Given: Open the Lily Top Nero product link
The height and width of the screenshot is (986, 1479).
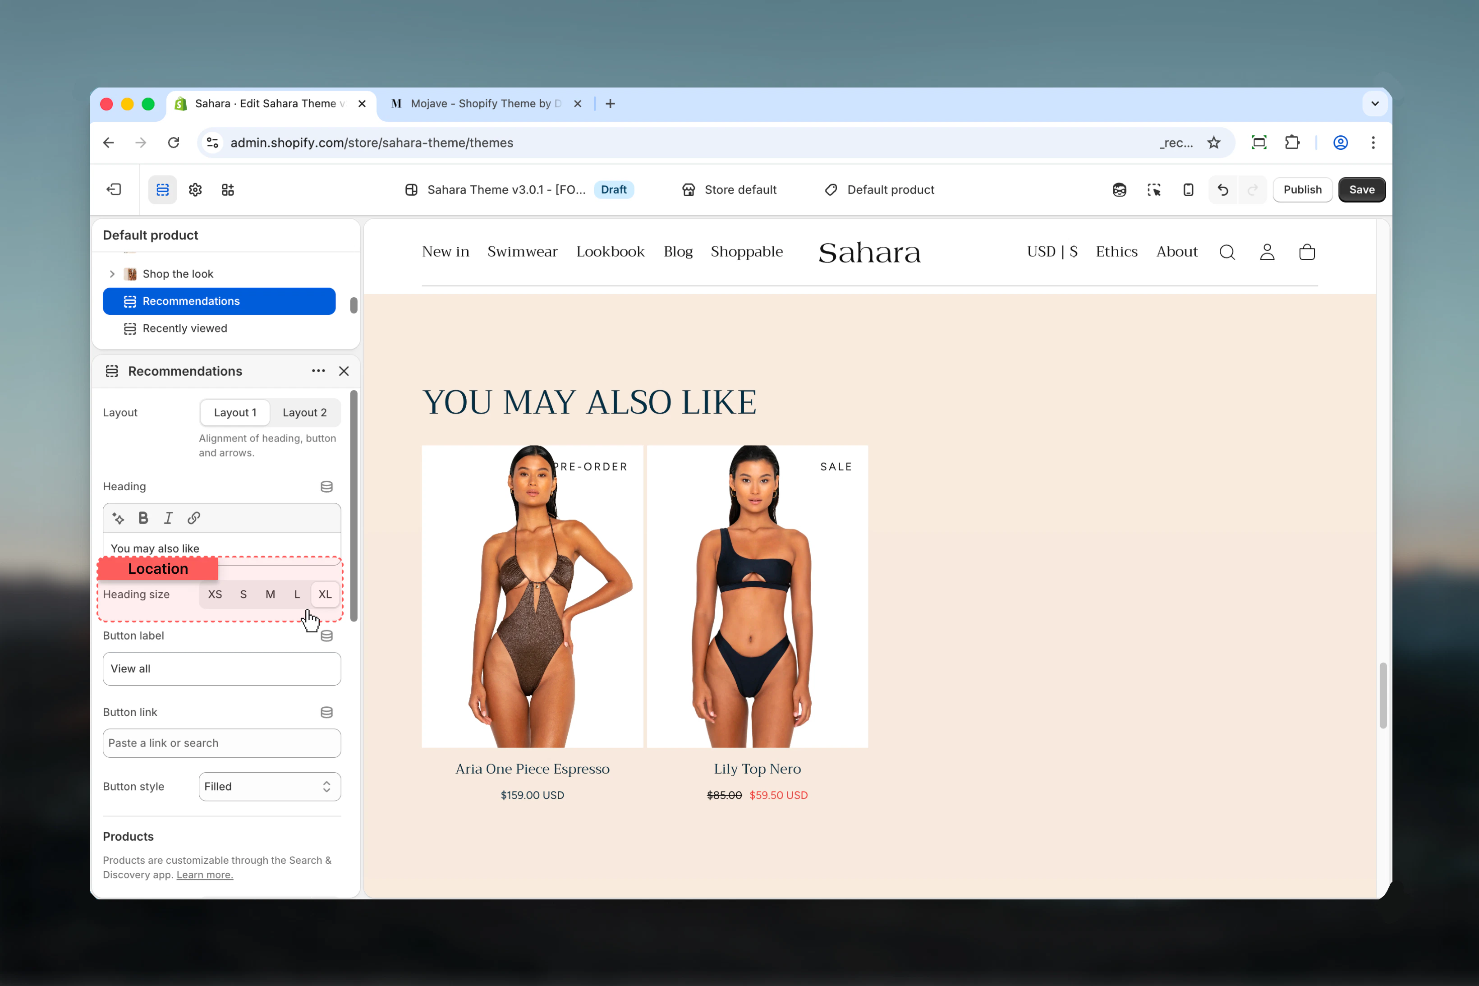Looking at the screenshot, I should coord(758,769).
